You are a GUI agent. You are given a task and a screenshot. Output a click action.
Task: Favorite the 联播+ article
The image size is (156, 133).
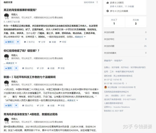tap(51, 105)
